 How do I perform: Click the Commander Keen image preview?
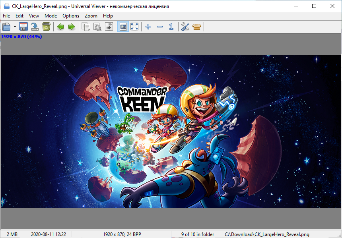coord(171,131)
